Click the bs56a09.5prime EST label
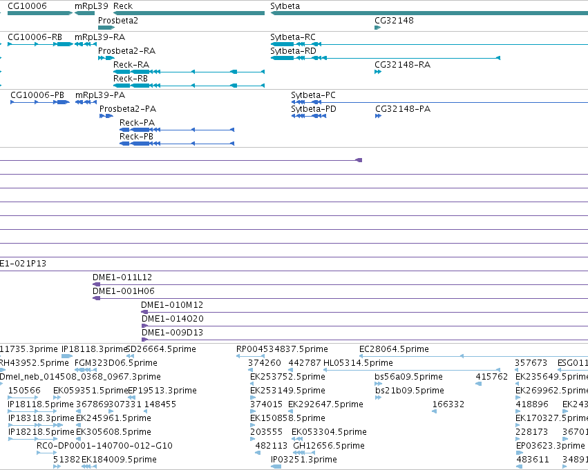Image resolution: width=588 pixels, height=470 pixels. coord(409,376)
